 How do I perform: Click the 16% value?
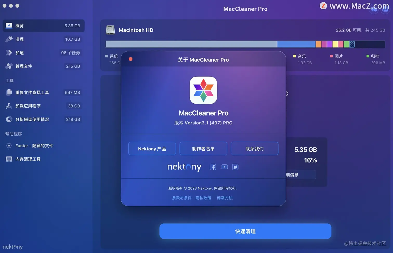(x=311, y=160)
